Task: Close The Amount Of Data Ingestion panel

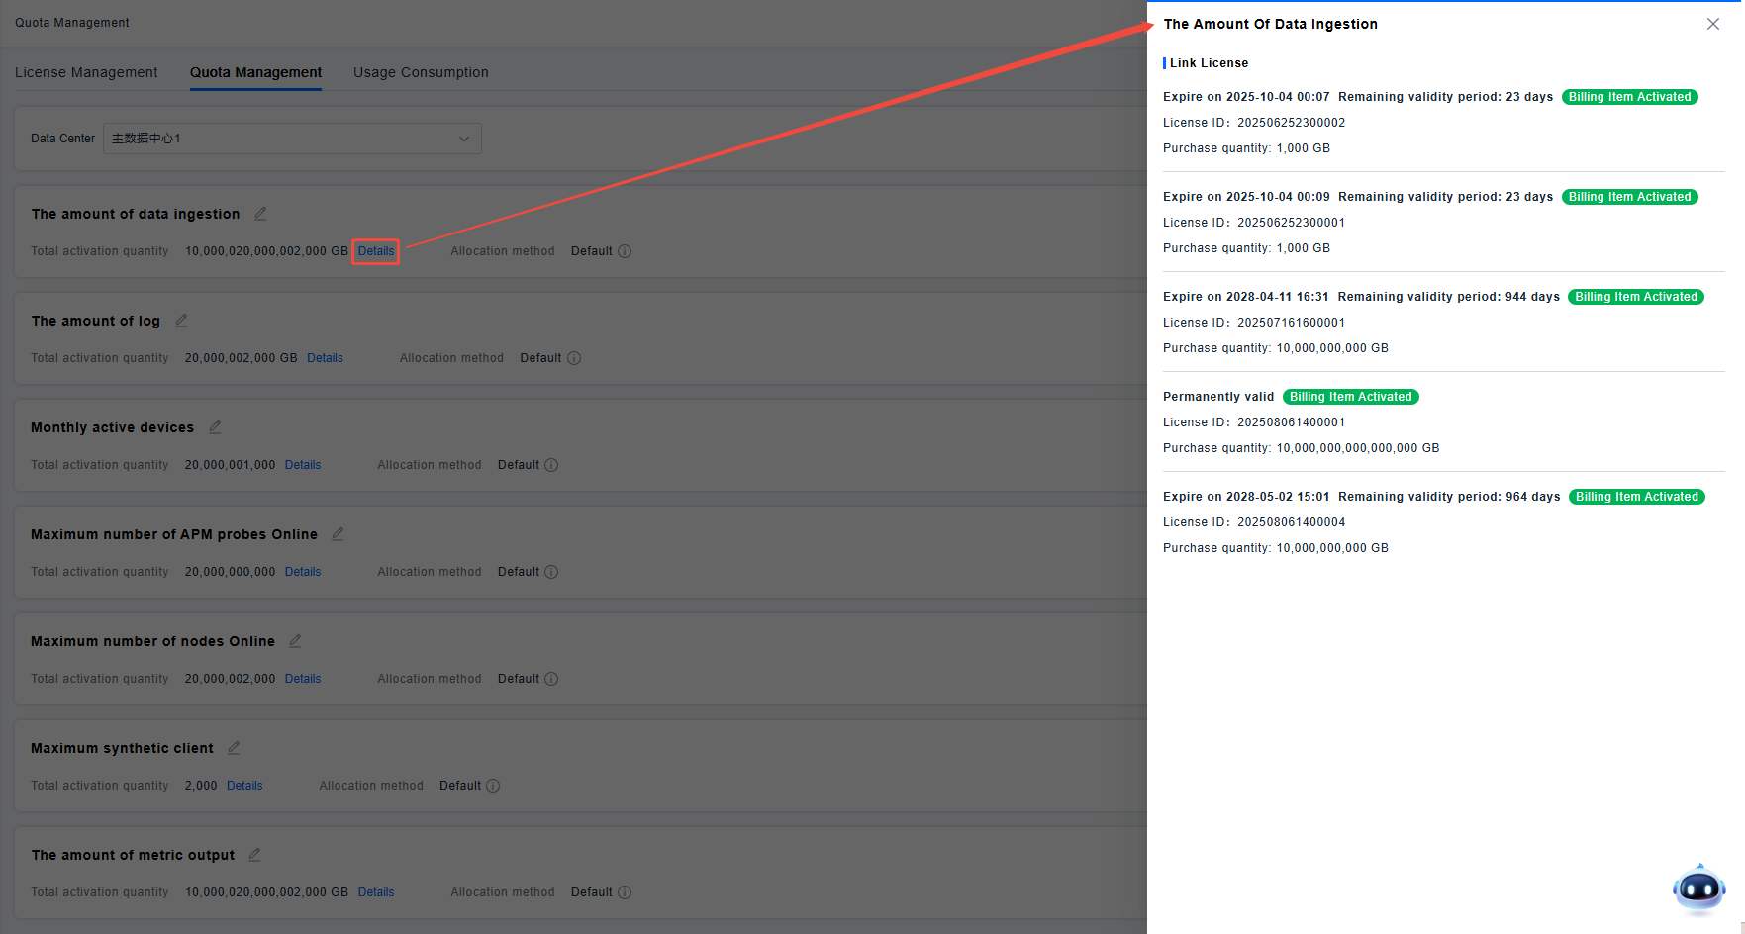Action: tap(1713, 24)
